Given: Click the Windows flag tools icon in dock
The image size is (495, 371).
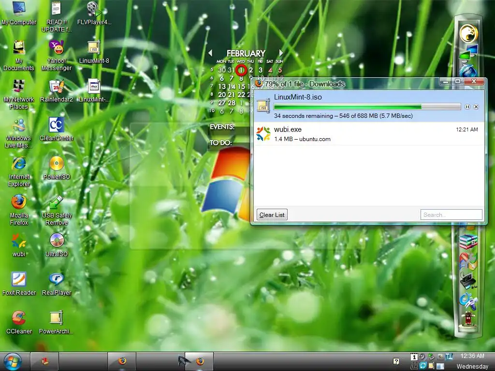Looking at the screenshot, I should 468,261.
